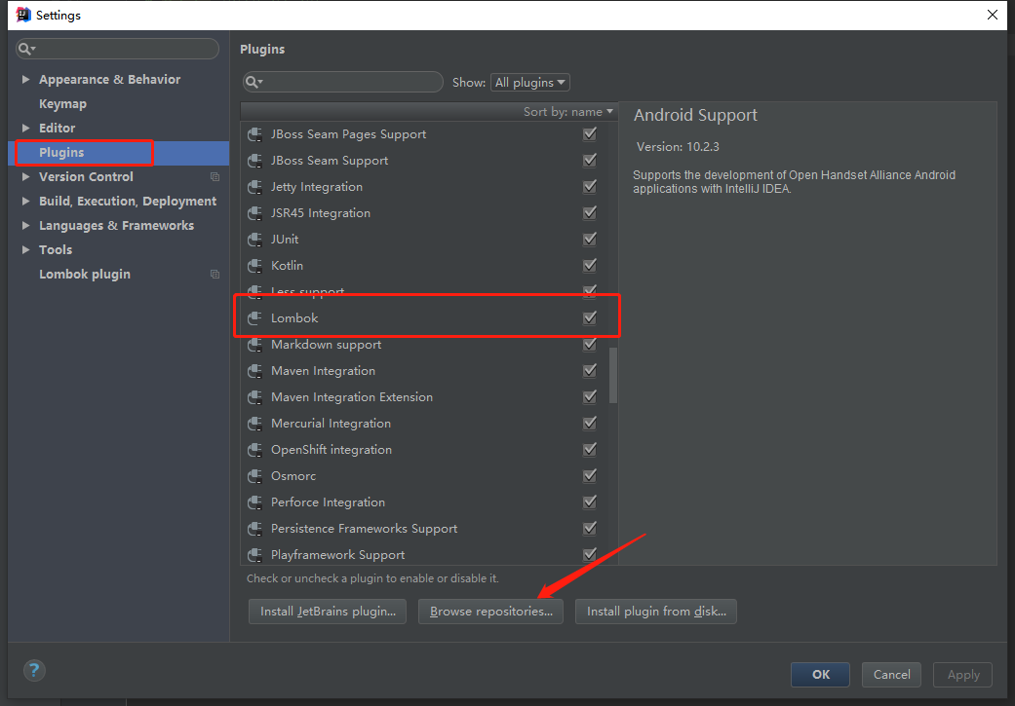Viewport: 1015px width, 706px height.
Task: Click the Perforce Integration plugin icon
Action: point(255,502)
